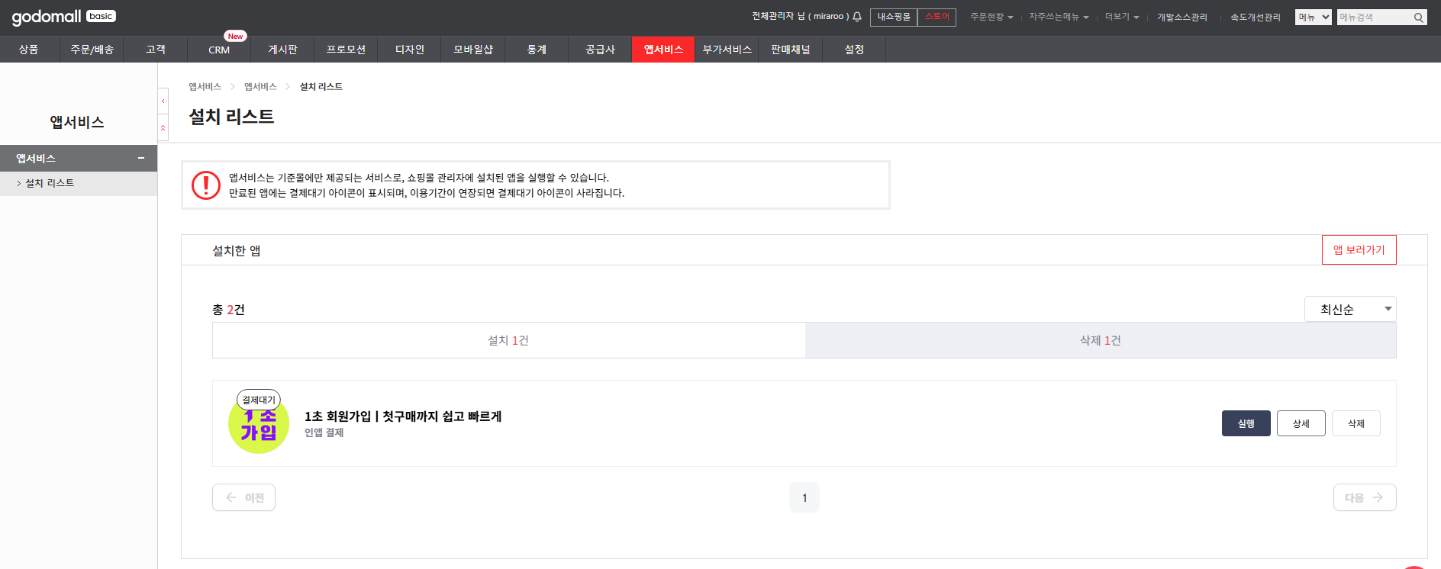Viewport: 1441px width, 569px height.
Task: Collapse the left sidebar with the red arrow
Action: click(x=163, y=101)
